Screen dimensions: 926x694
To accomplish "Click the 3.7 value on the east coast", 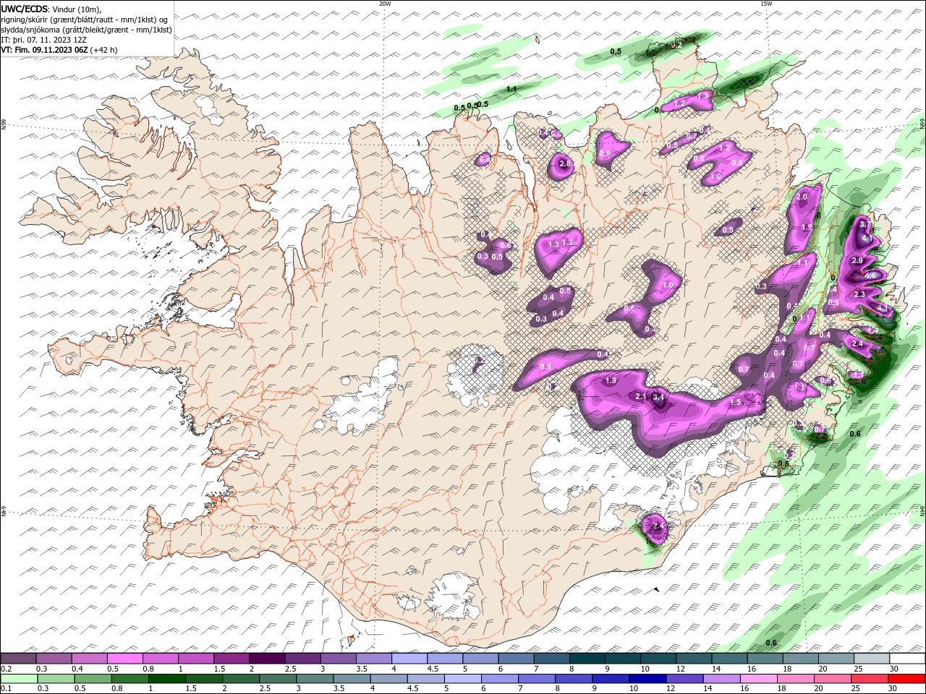I will (867, 225).
